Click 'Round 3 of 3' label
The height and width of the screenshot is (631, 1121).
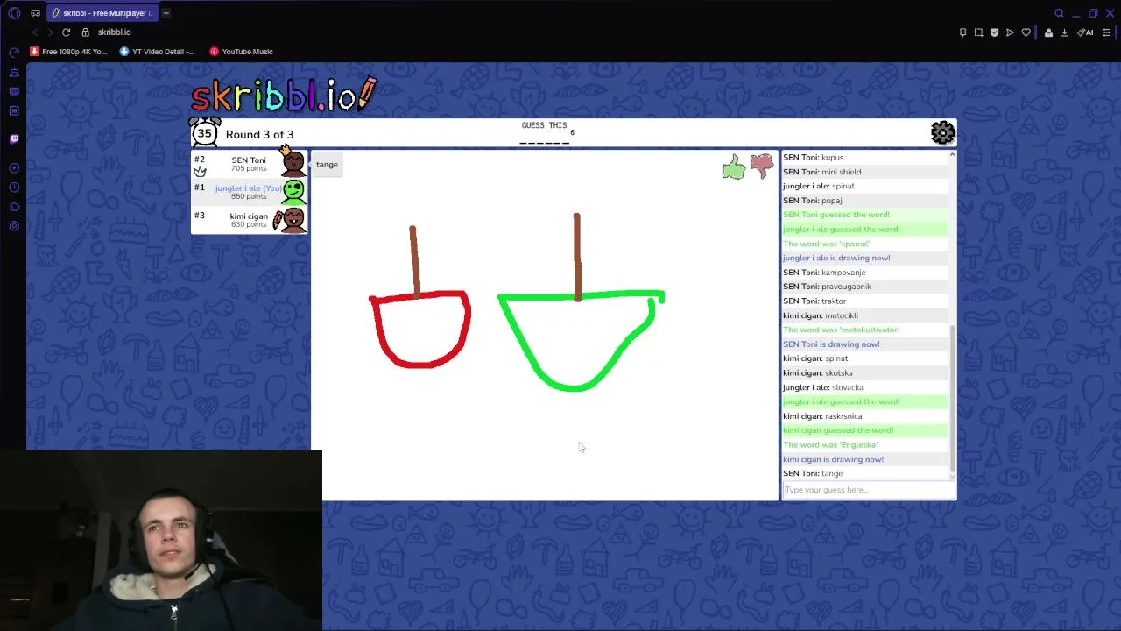pos(259,134)
